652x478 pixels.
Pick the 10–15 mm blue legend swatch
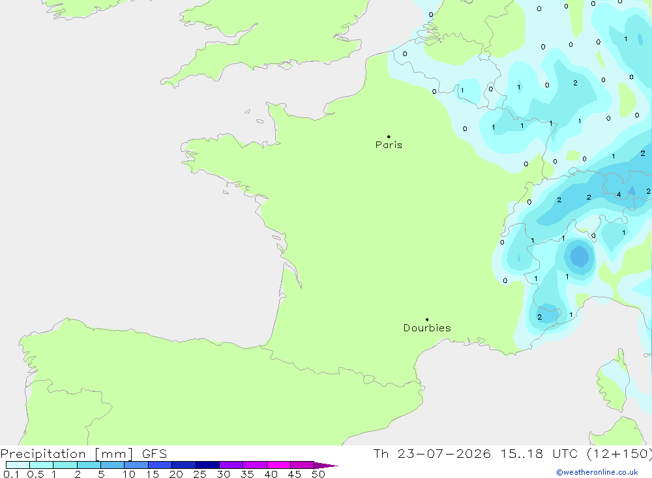click(136, 465)
